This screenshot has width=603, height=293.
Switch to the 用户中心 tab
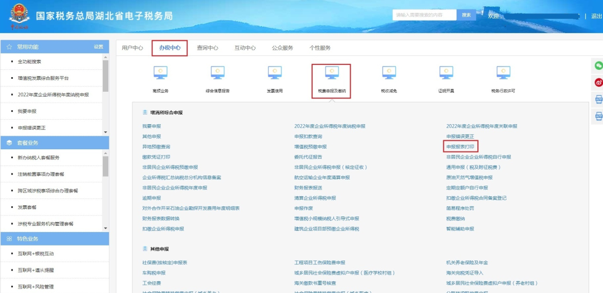coord(132,48)
